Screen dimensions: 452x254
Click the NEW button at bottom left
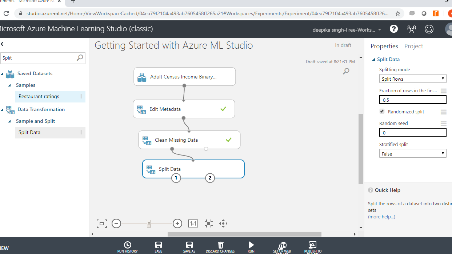pos(4,248)
